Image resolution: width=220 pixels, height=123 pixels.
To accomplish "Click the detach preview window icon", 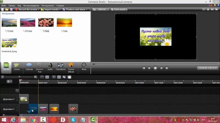I will tap(217, 9).
